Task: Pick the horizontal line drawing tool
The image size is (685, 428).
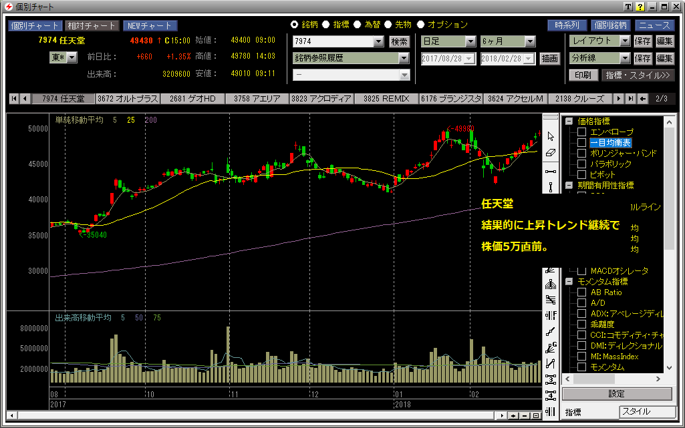Action: (551, 171)
